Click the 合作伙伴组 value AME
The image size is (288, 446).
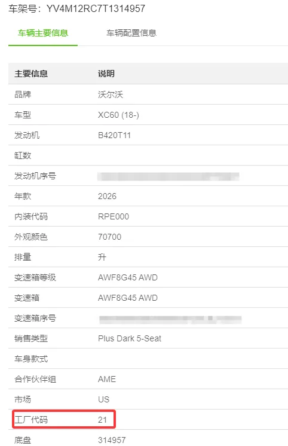coord(107,379)
